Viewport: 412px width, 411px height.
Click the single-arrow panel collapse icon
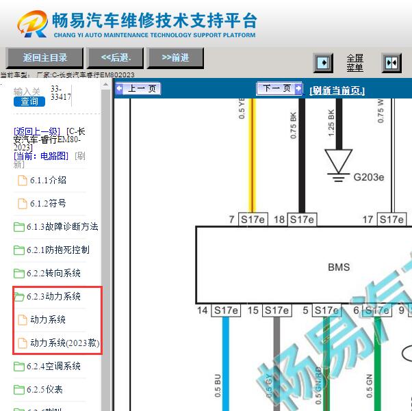coord(323,63)
